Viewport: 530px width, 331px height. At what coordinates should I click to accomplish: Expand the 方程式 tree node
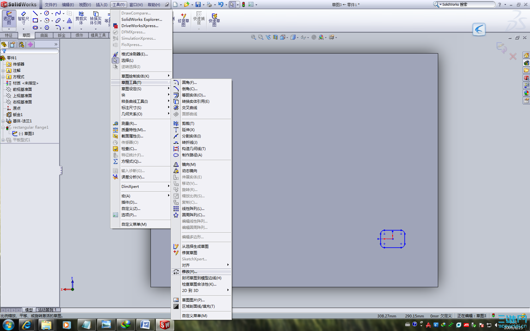(x=3, y=77)
